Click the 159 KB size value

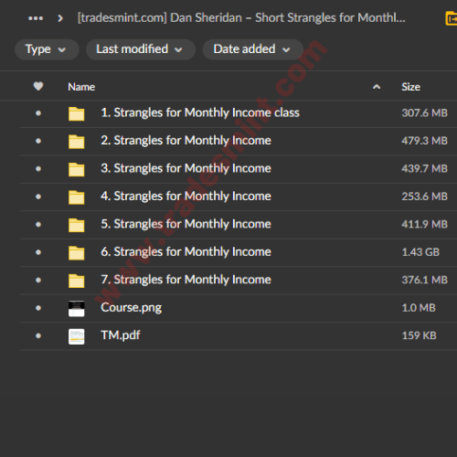coord(419,335)
